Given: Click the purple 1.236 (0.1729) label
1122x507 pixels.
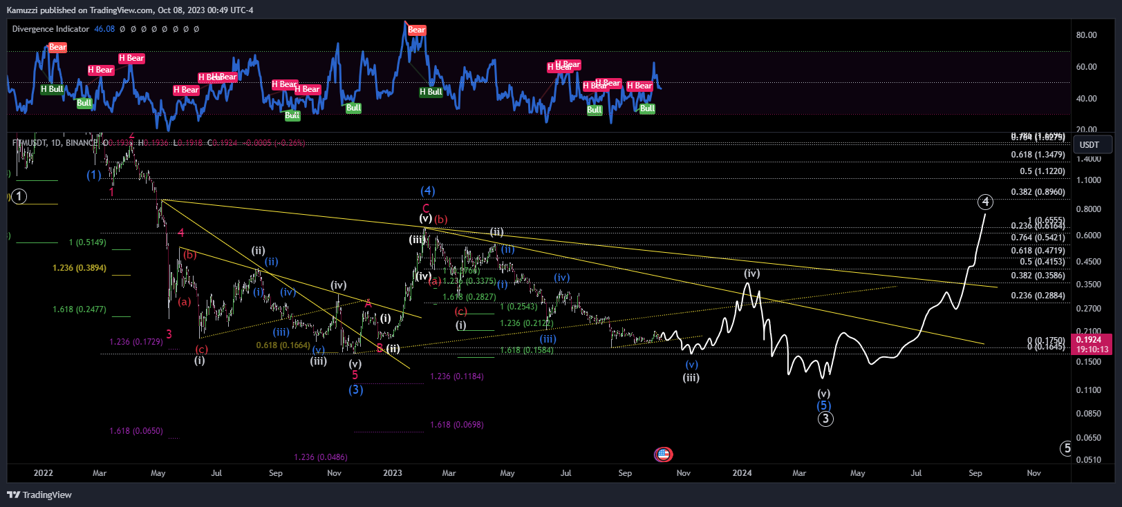Looking at the screenshot, I should coord(136,342).
